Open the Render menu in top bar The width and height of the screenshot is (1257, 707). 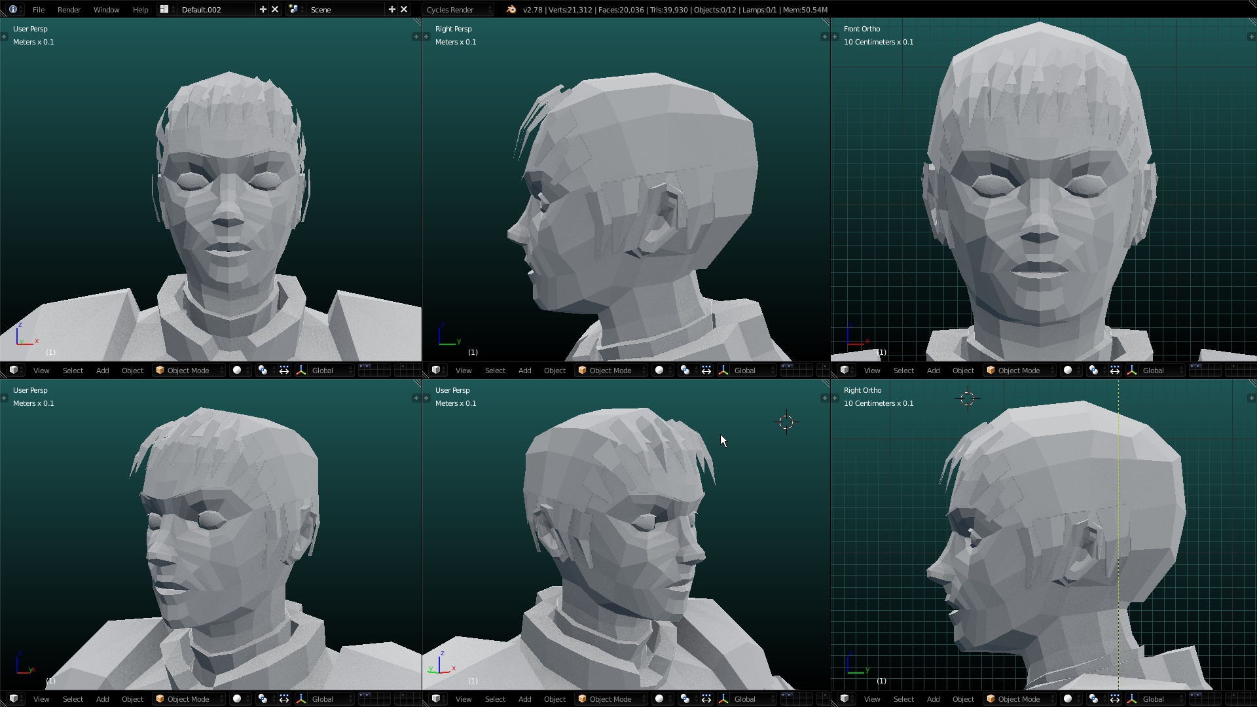tap(69, 10)
